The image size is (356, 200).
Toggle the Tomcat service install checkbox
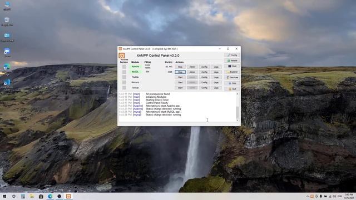pyautogui.click(x=124, y=88)
